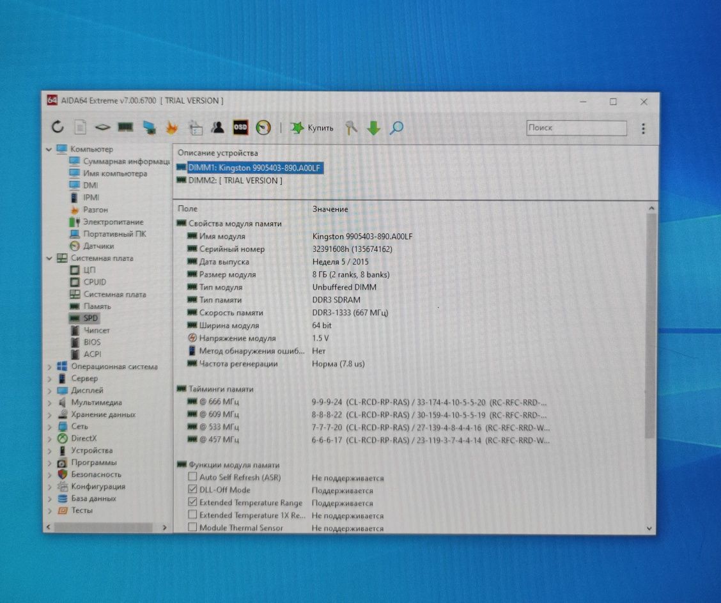Select Суммарная информация in the tree
The image size is (721, 603).
tap(120, 161)
